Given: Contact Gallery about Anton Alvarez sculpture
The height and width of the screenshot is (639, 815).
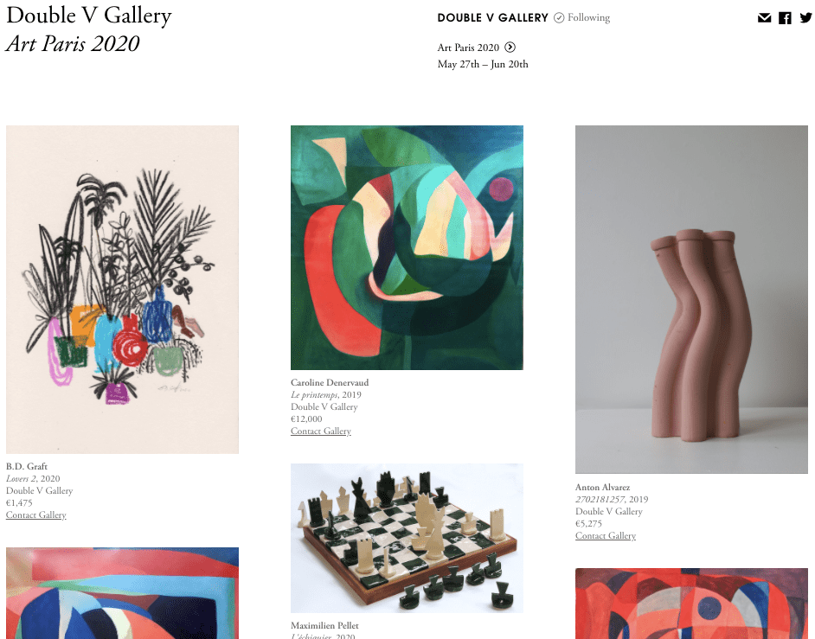Looking at the screenshot, I should (x=606, y=535).
